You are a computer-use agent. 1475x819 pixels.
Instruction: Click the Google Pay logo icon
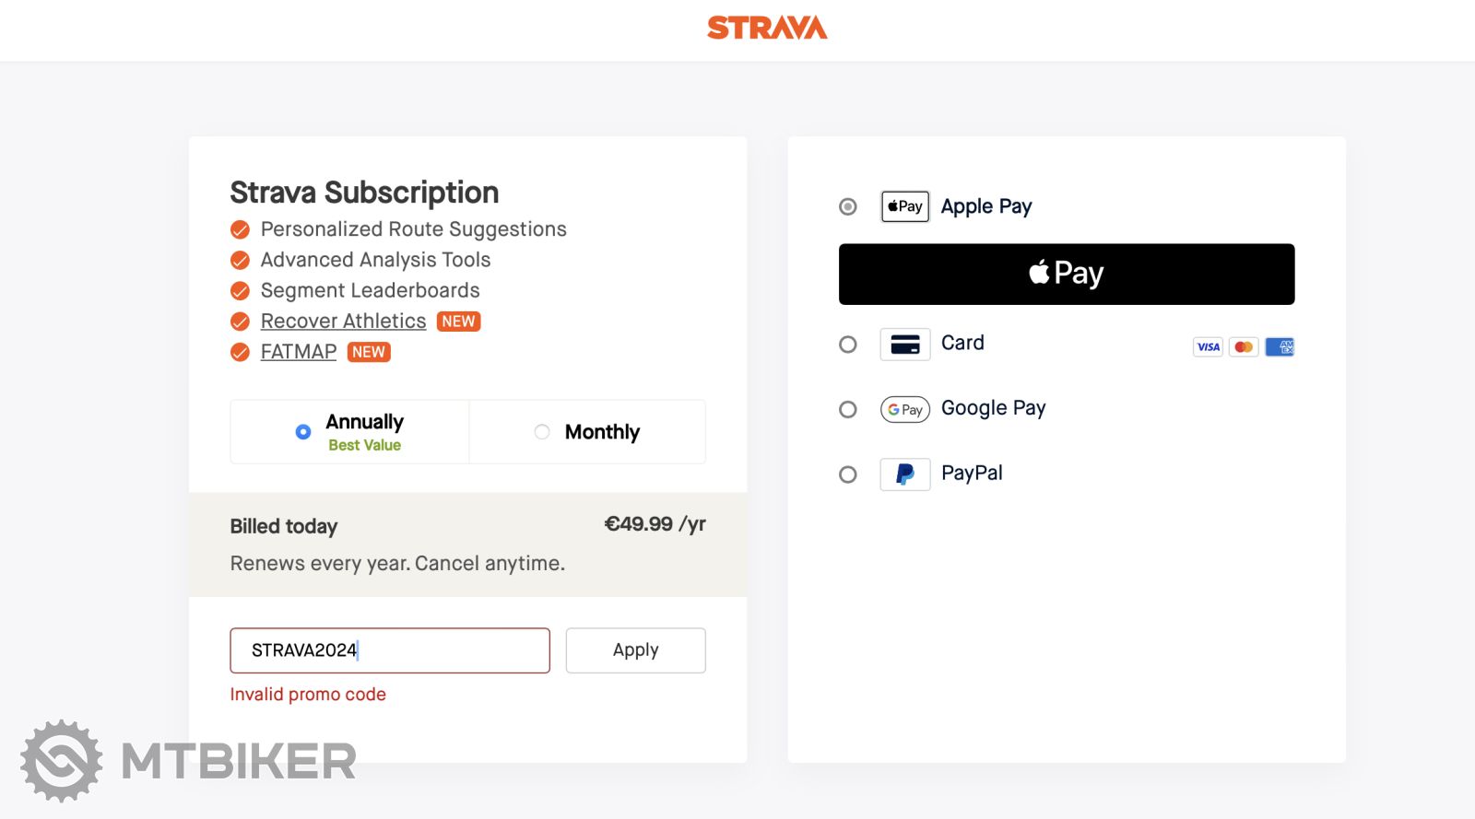click(x=904, y=409)
